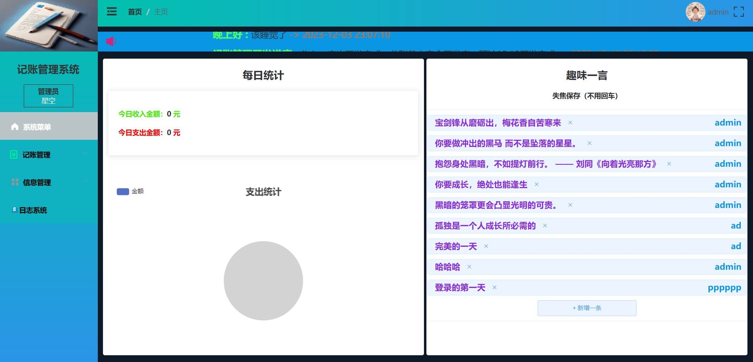Edit the quote 孤独是一个人成长所必需的

(x=485, y=226)
